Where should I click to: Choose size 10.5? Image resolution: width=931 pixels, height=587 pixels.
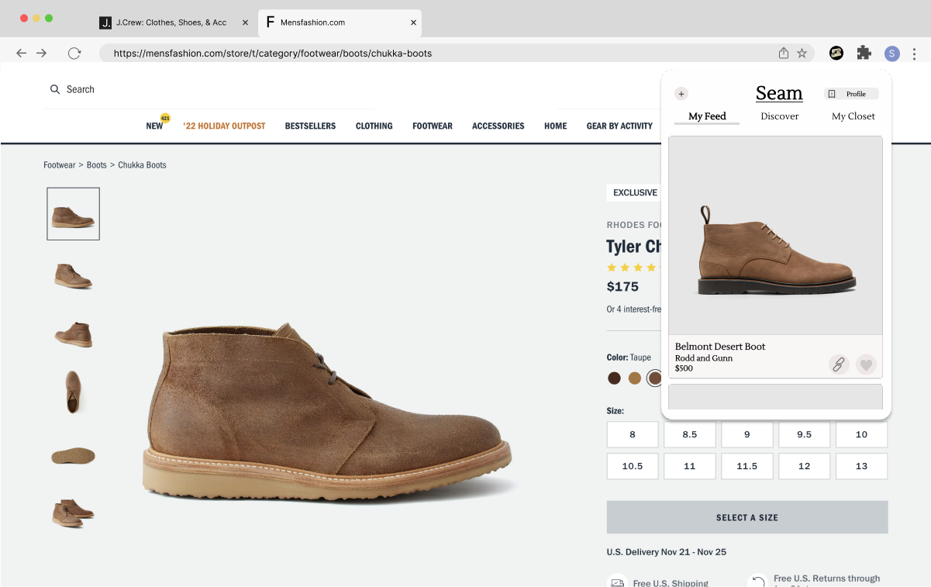tap(633, 466)
